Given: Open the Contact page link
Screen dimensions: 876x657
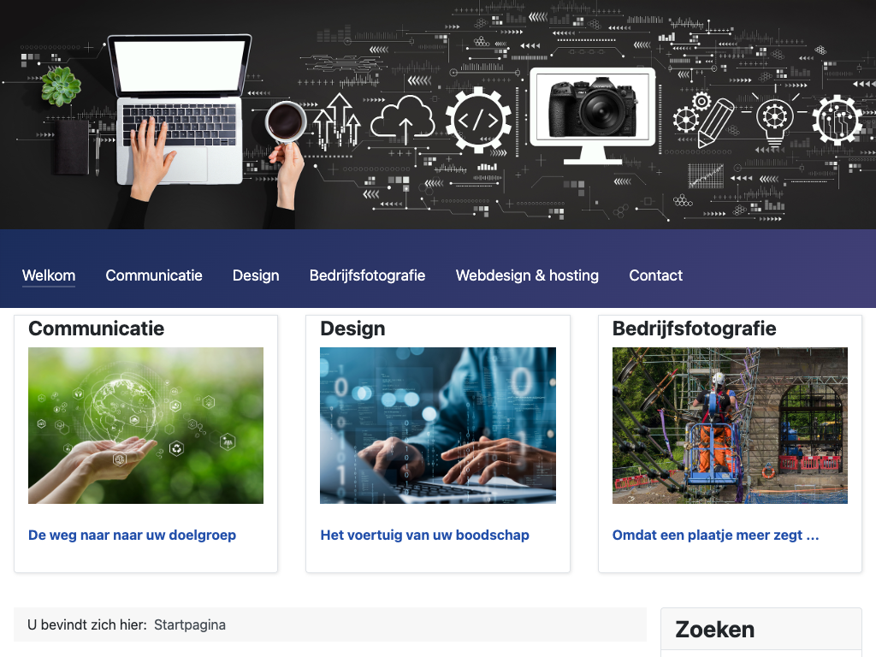Looking at the screenshot, I should tap(655, 275).
